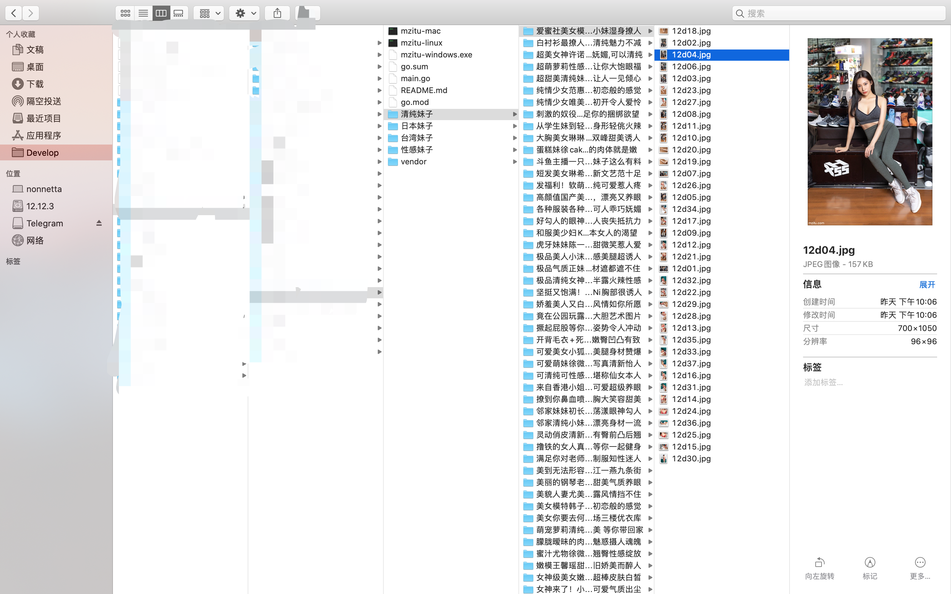Select the mzitu-mac executable
Viewport: 951px width, 594px height.
tap(451, 31)
